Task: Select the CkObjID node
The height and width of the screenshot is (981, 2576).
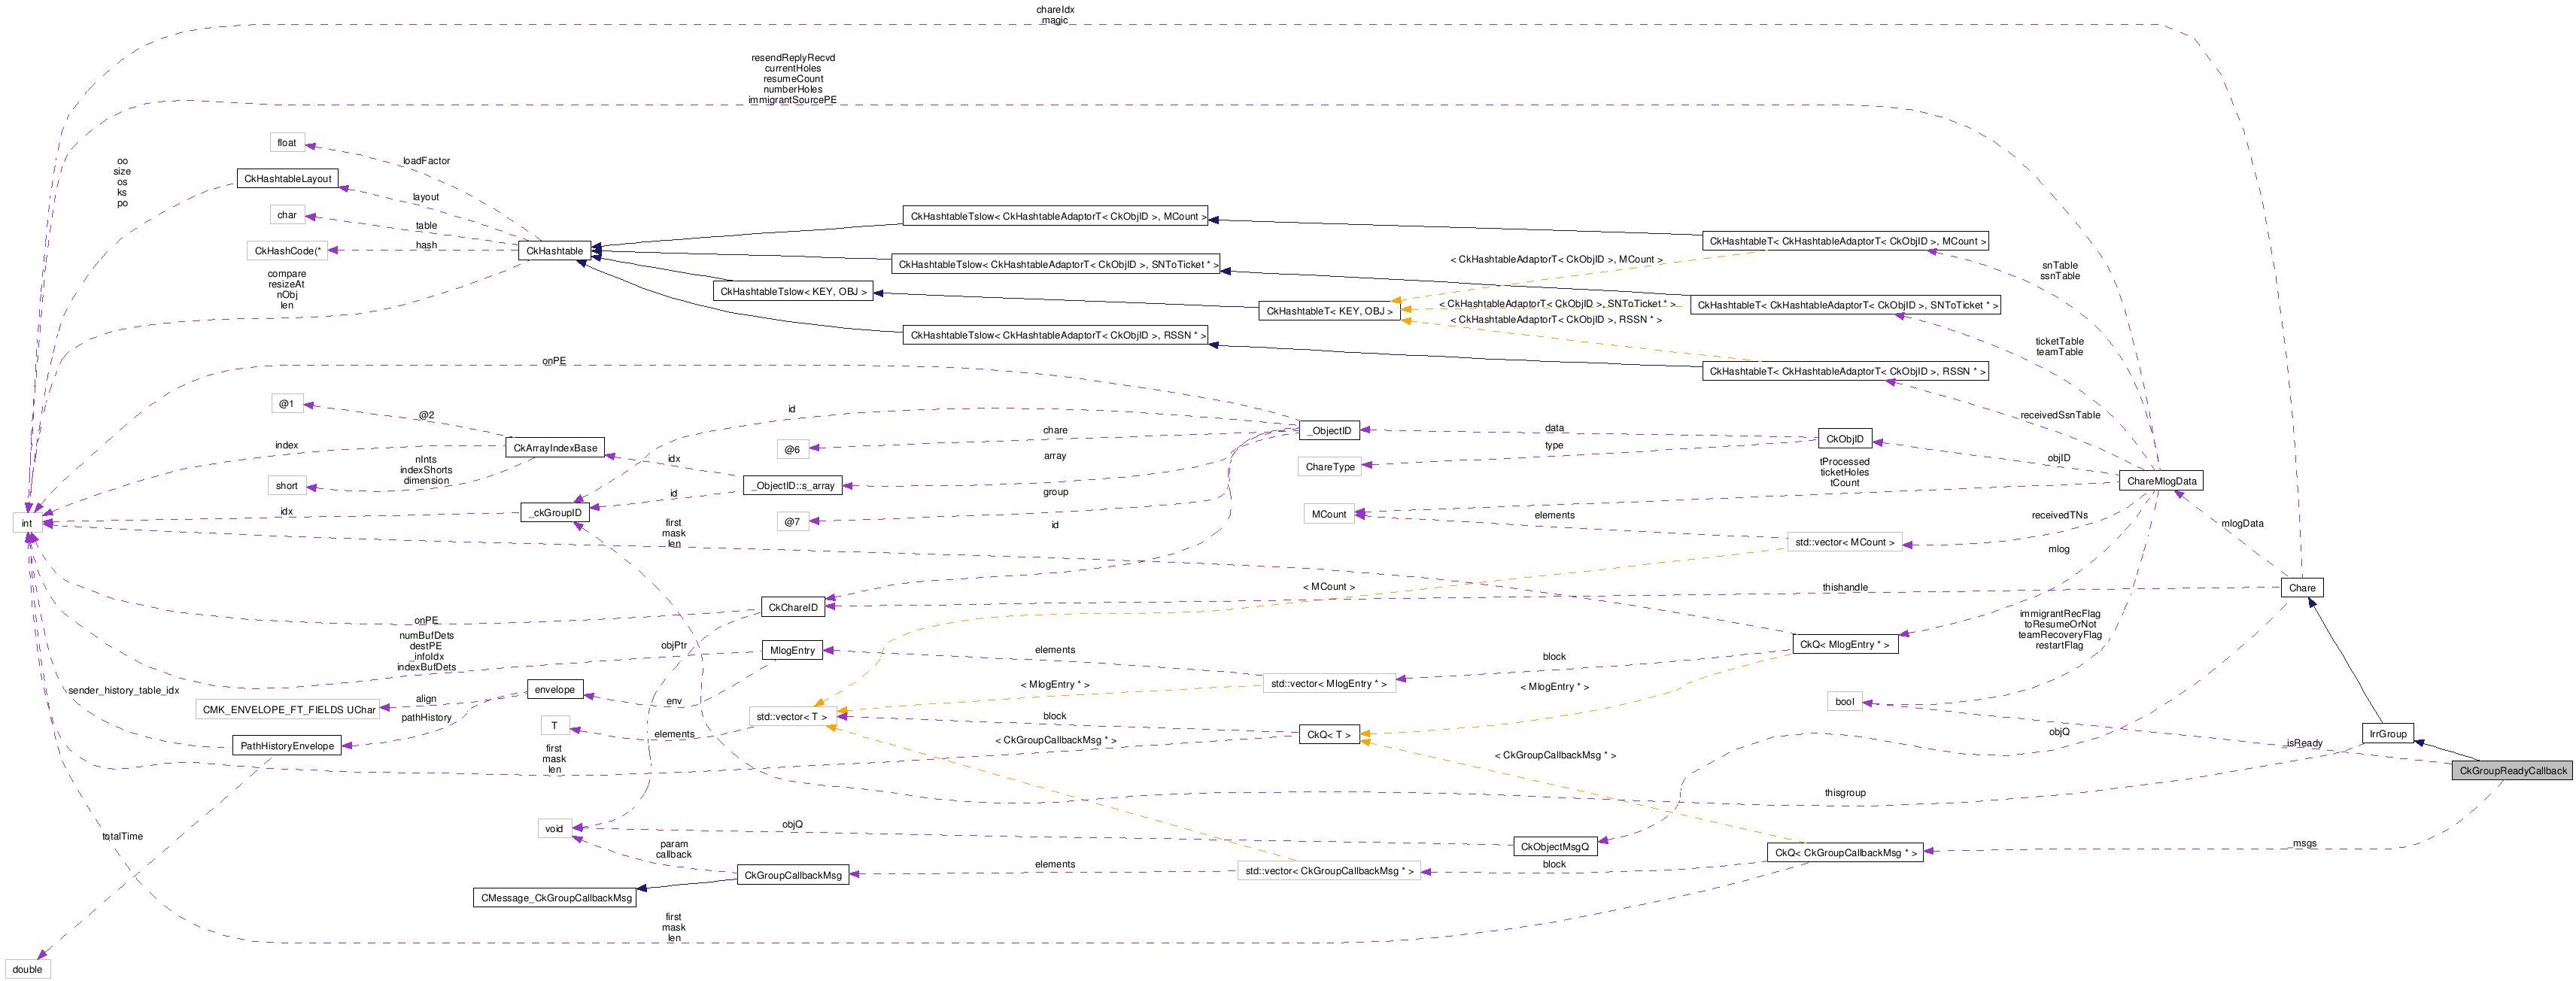Action: [1844, 439]
